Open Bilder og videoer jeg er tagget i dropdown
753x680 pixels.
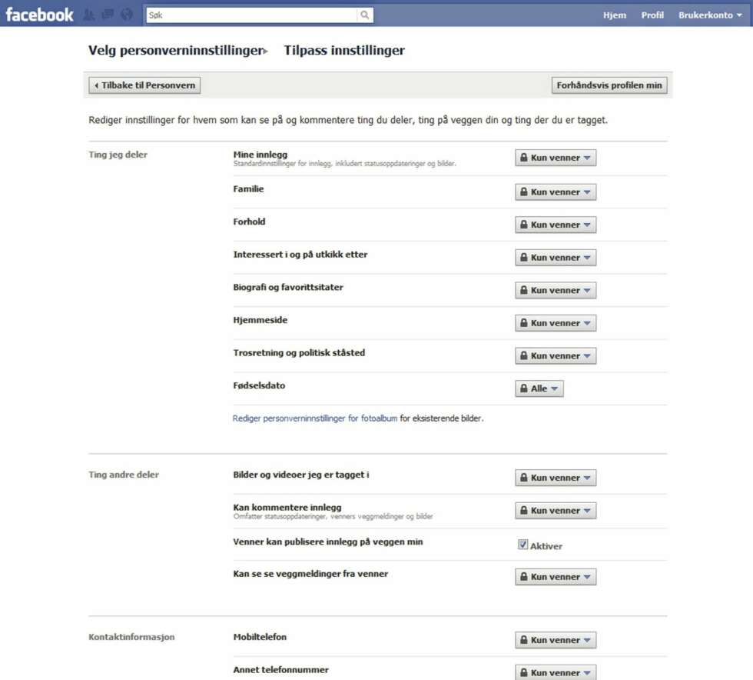pos(556,478)
